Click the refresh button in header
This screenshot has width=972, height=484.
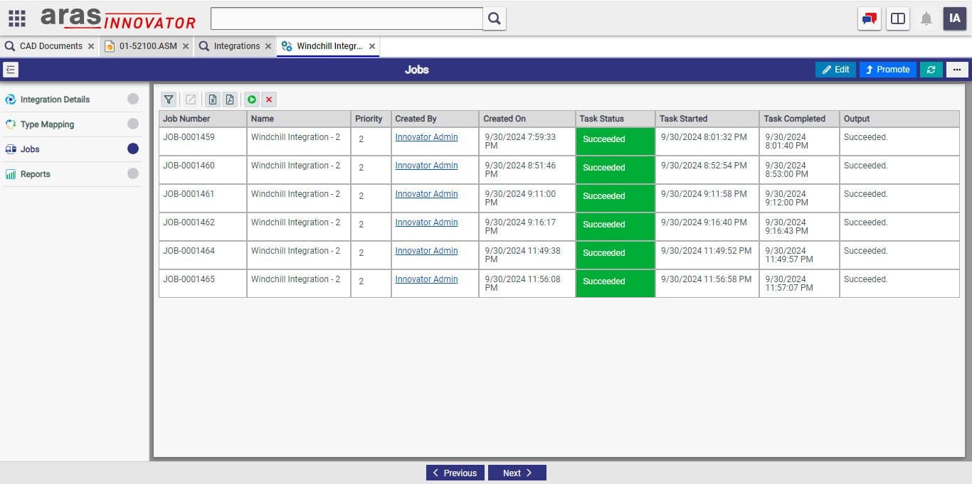931,70
